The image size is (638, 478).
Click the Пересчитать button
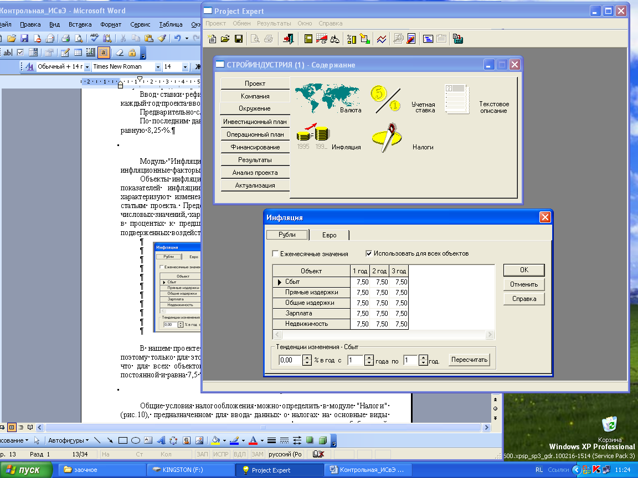pos(469,360)
